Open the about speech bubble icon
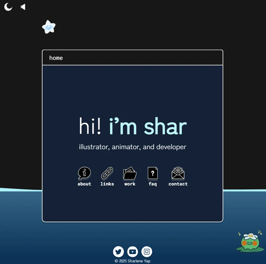The width and height of the screenshot is (266, 264). pos(84,173)
